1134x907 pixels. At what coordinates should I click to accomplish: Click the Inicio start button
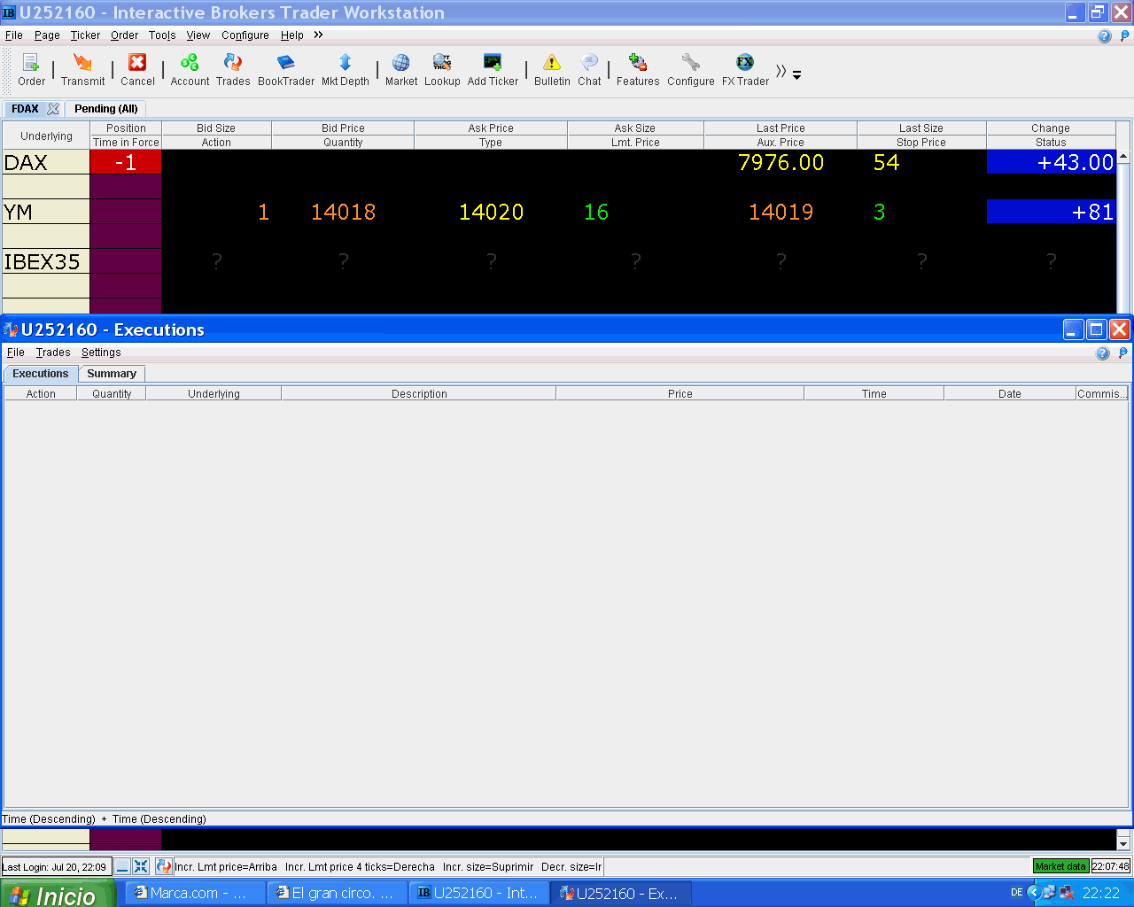coord(58,894)
